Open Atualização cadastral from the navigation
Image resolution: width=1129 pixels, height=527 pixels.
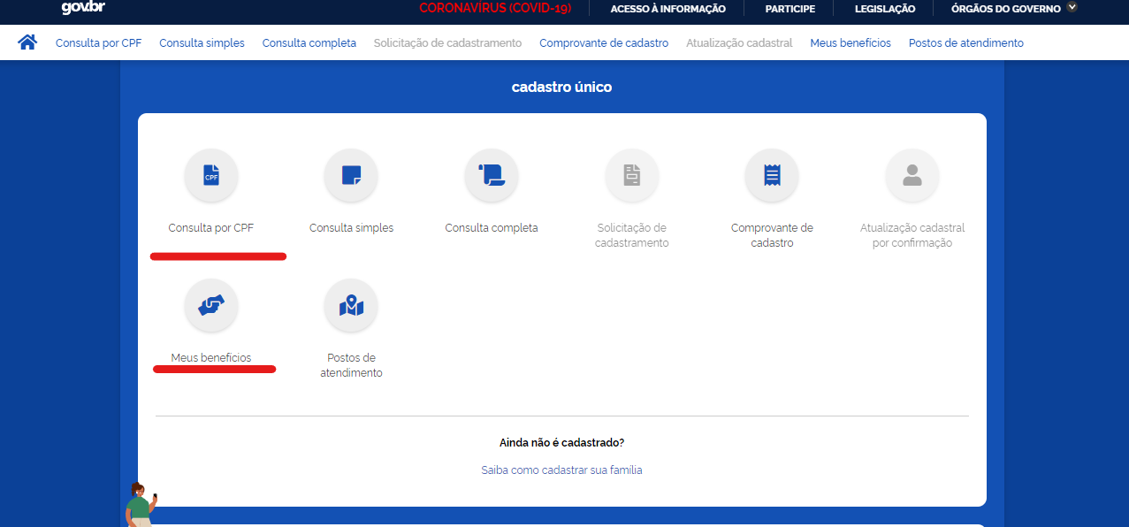738,42
